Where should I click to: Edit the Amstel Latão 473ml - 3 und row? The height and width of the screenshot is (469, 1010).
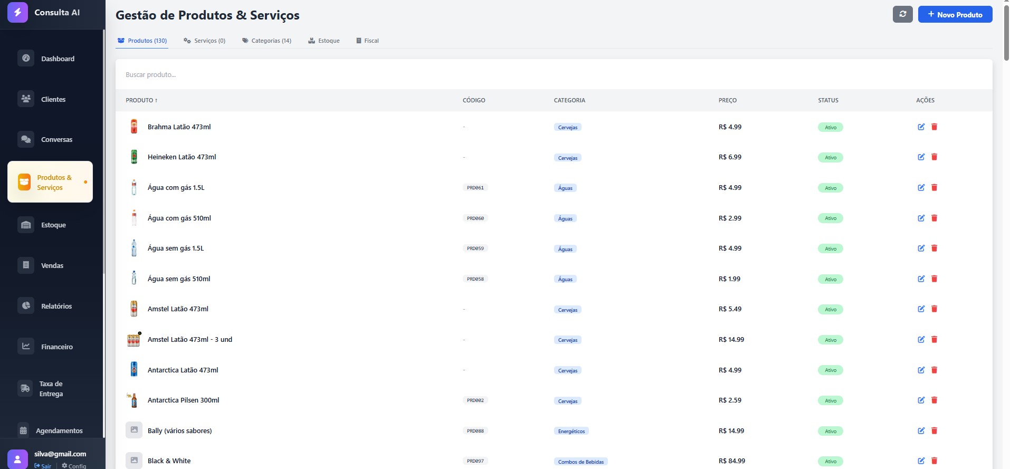pyautogui.click(x=921, y=340)
